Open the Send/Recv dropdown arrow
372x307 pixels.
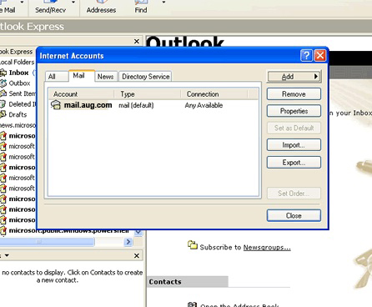click(x=73, y=3)
